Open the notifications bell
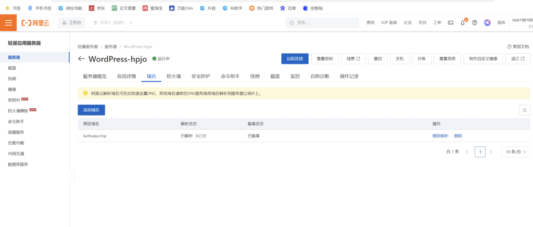 click(x=462, y=22)
